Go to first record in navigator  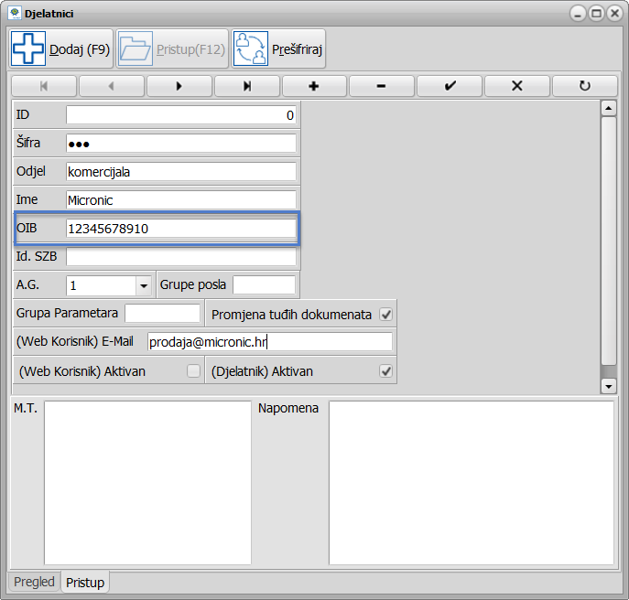44,86
